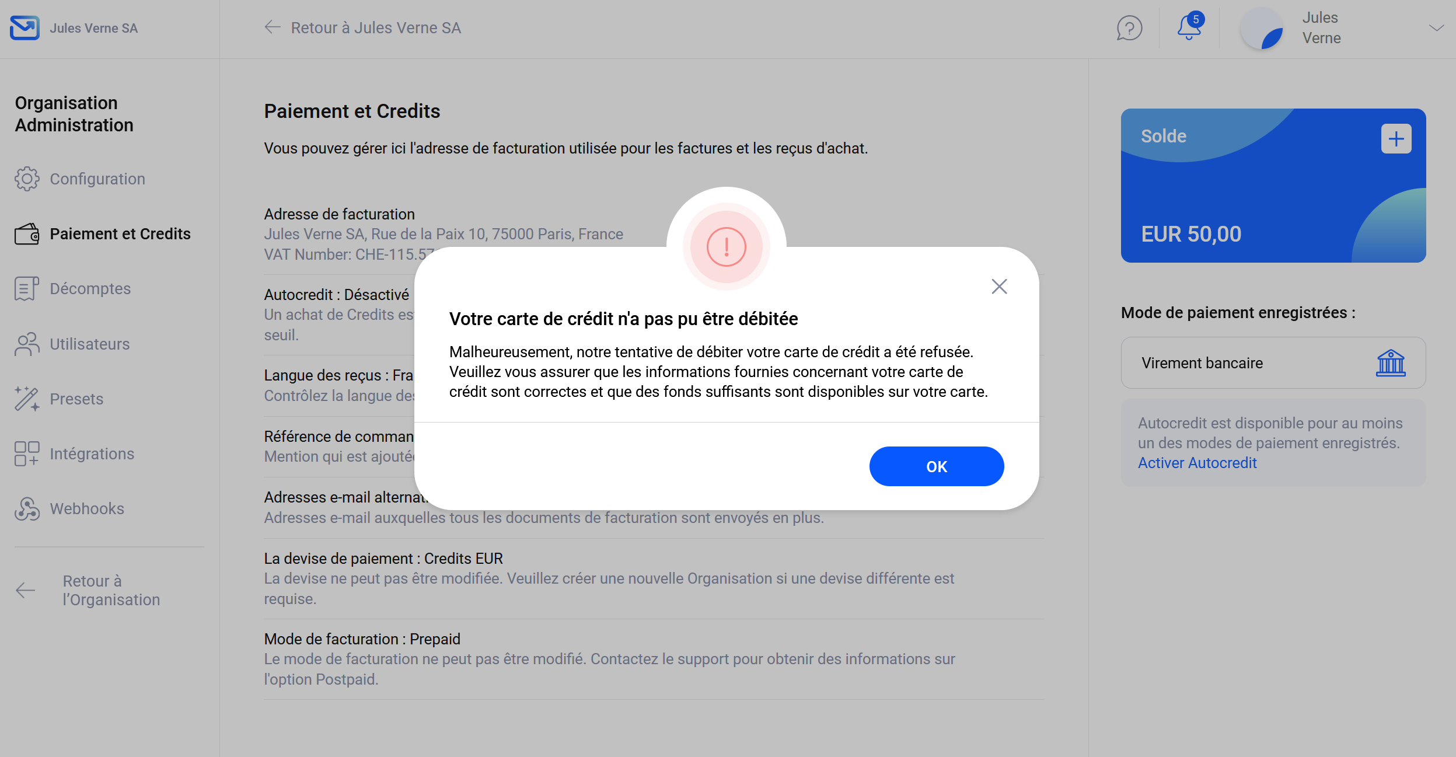1456x757 pixels.
Task: Click the help question mark icon
Action: pos(1129,28)
